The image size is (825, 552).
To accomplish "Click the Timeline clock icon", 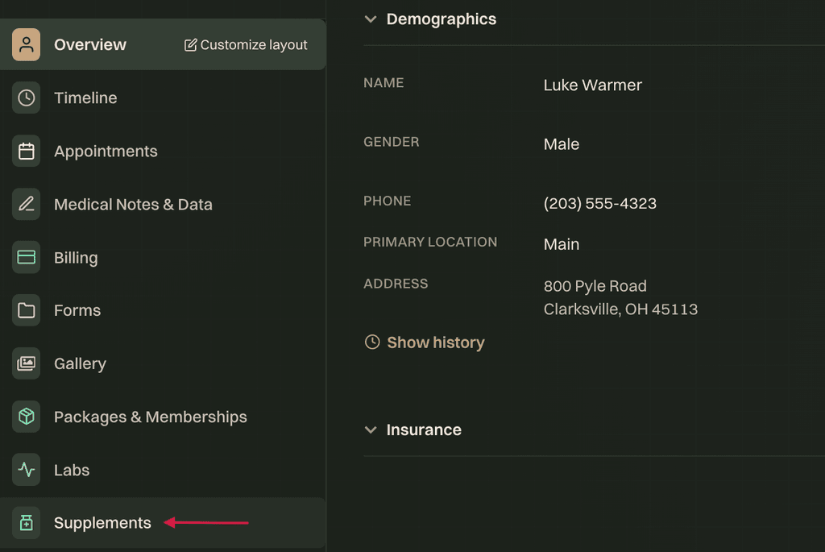I will (x=27, y=98).
